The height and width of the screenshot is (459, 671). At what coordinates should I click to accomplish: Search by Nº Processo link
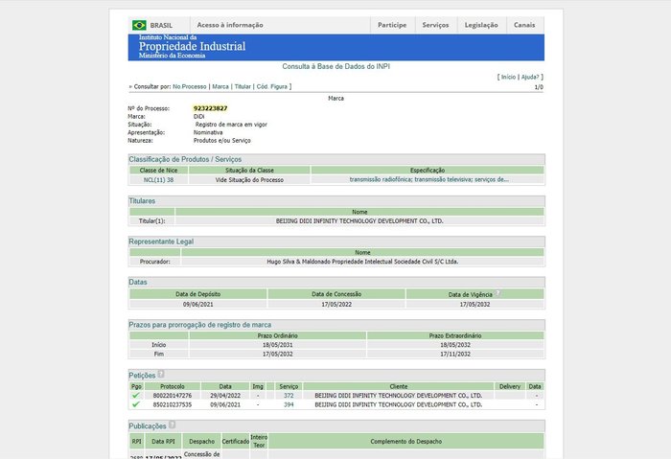coord(189,86)
